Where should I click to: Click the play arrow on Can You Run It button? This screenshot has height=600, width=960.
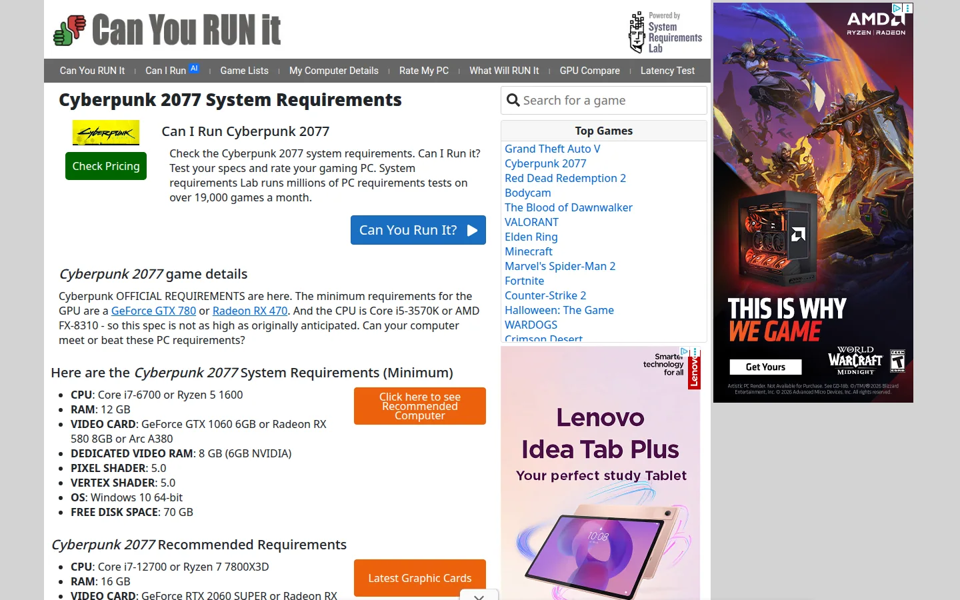pos(472,230)
